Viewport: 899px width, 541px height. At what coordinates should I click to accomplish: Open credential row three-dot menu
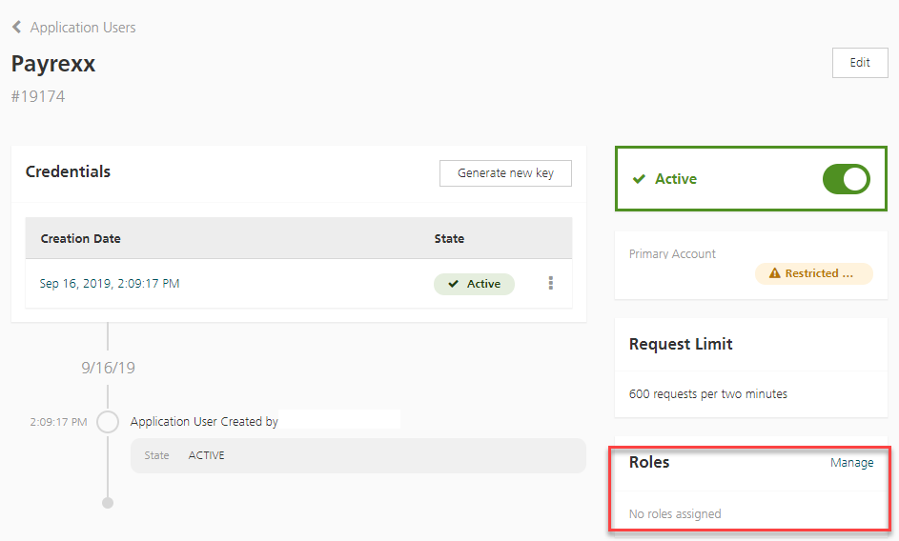coord(550,283)
